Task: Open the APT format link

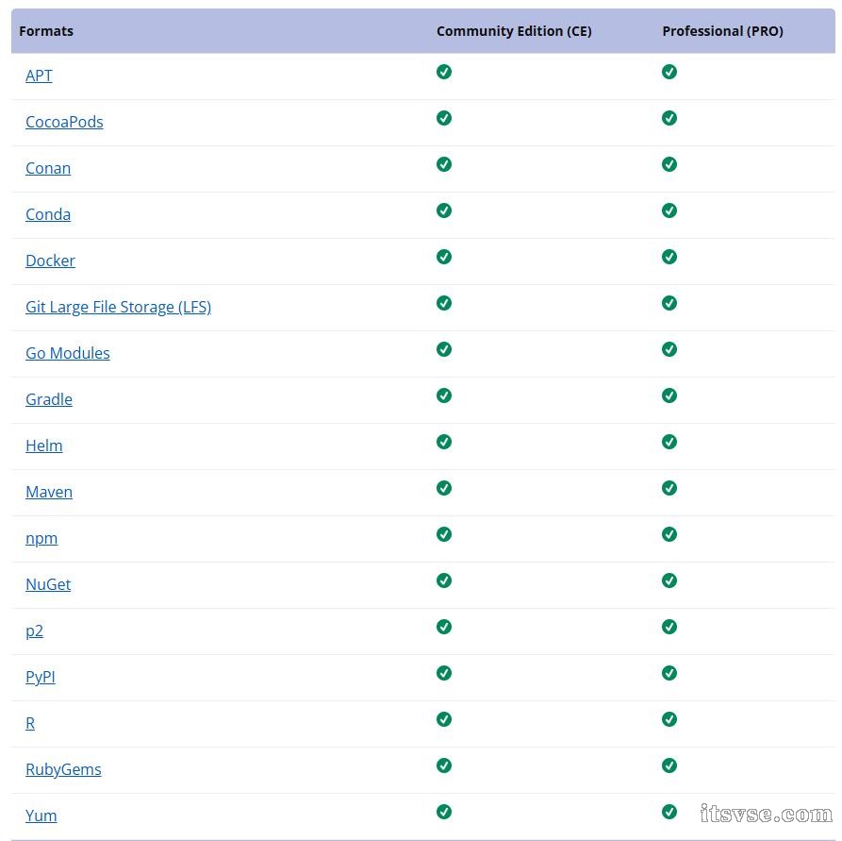Action: tap(39, 76)
